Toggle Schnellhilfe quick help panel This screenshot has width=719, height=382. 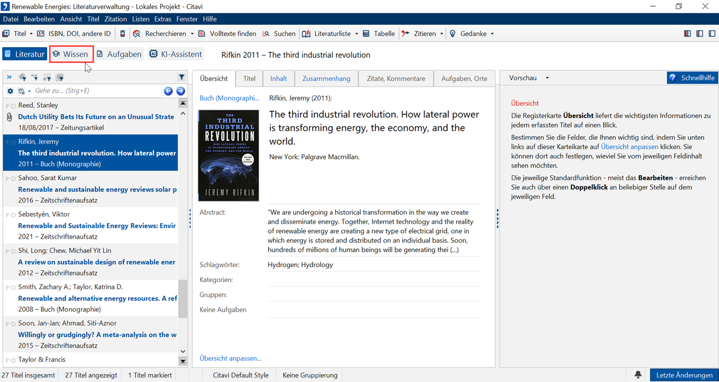[x=692, y=78]
